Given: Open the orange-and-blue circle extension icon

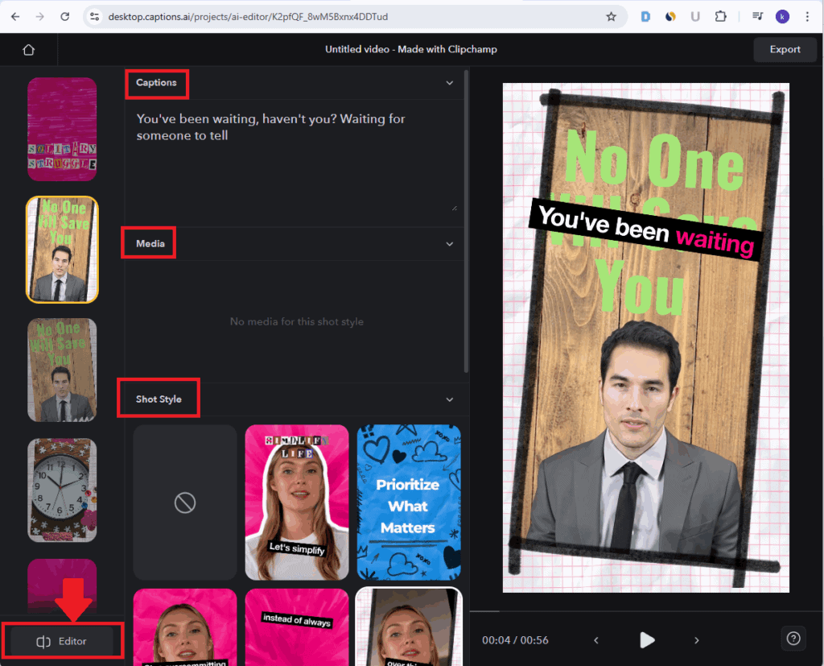Looking at the screenshot, I should tap(670, 17).
